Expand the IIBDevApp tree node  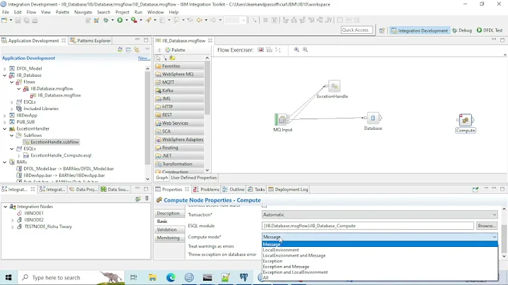[4, 115]
